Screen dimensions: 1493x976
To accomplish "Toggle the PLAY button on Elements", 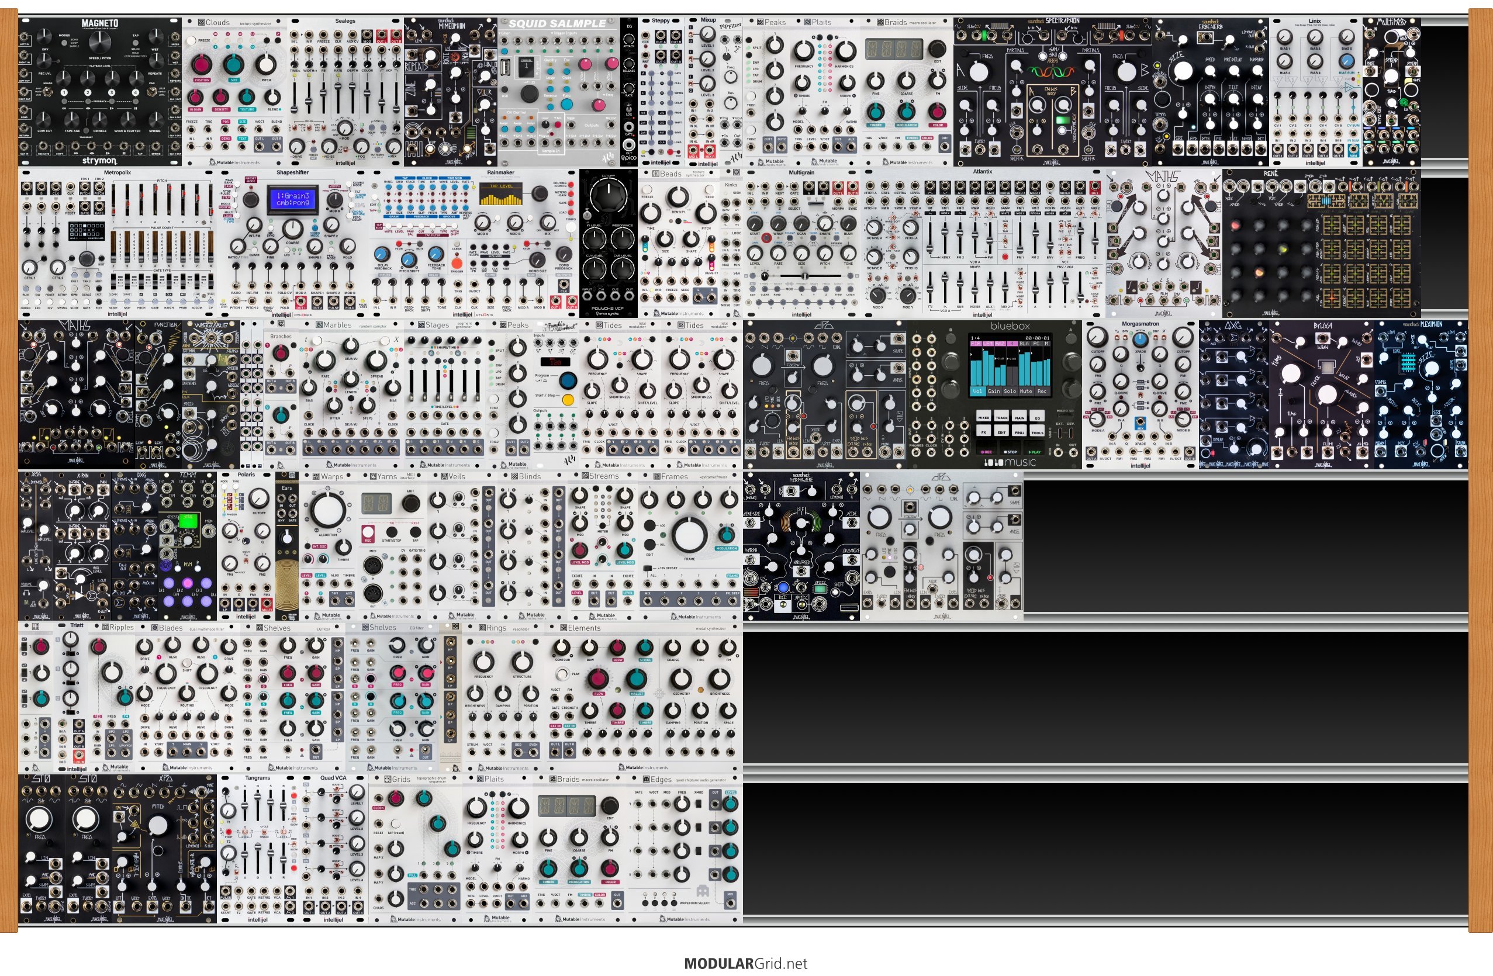I will [564, 674].
